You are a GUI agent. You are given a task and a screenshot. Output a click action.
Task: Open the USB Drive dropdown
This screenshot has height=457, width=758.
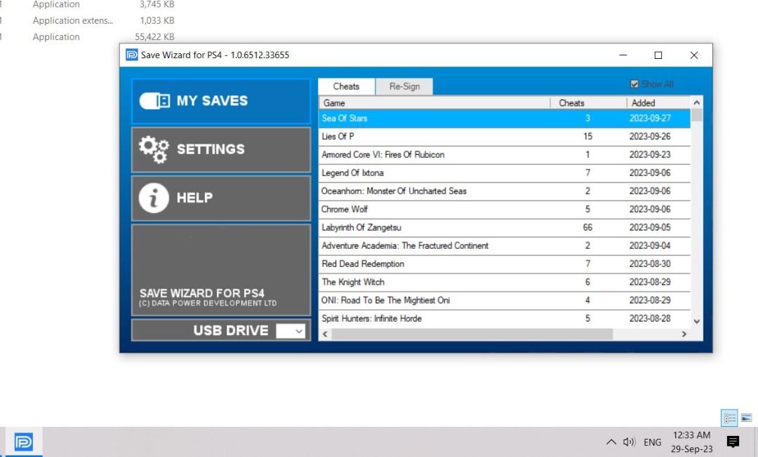pyautogui.click(x=291, y=331)
